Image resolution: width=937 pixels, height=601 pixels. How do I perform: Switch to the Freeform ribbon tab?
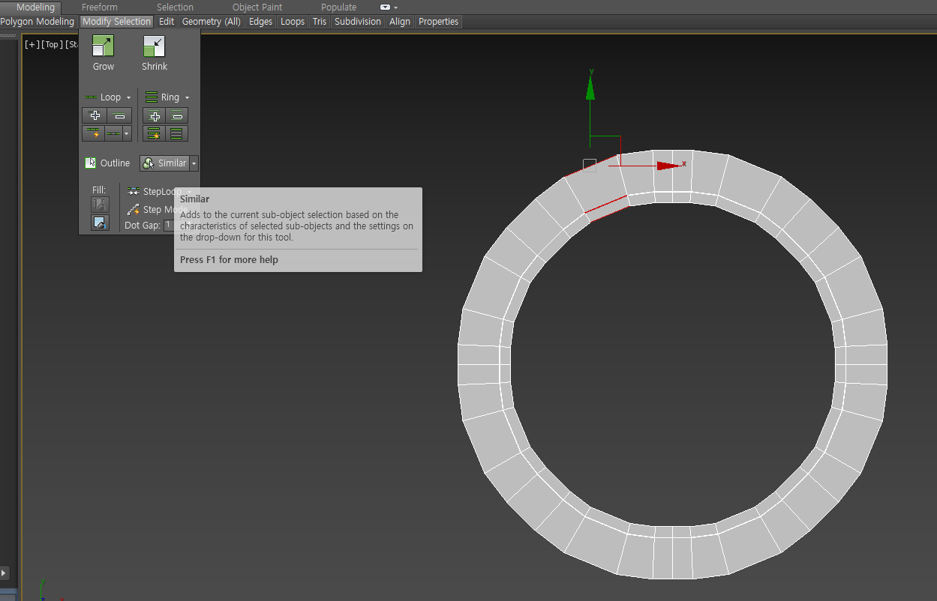(x=99, y=7)
